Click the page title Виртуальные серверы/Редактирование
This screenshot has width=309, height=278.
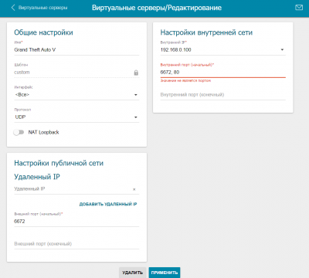click(x=157, y=8)
